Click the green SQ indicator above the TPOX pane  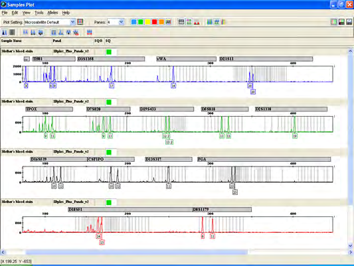pos(109,102)
